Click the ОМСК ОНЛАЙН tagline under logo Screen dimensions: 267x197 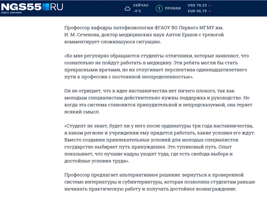coord(11,13)
